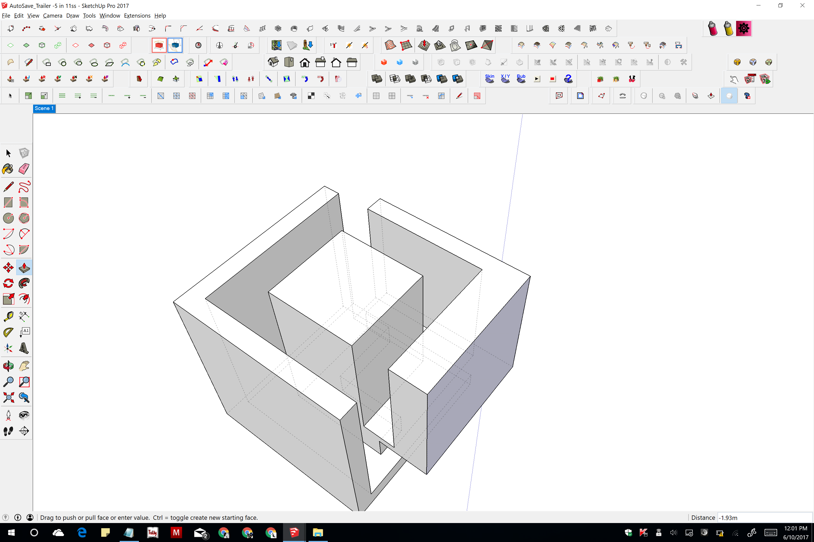Image resolution: width=814 pixels, height=542 pixels.
Task: Click the blue Subtract solid tool
Action: [442, 79]
